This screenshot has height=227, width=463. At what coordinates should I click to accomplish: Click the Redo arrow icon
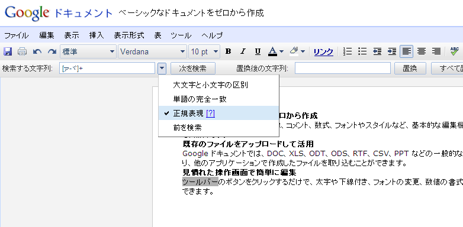[52, 52]
